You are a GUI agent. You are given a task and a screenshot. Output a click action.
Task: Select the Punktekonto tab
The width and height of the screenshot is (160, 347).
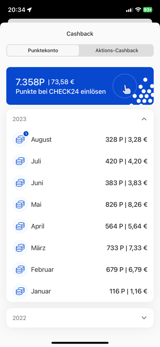pyautogui.click(x=43, y=50)
